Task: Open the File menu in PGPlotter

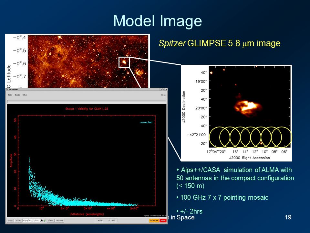Action: (x=10, y=95)
